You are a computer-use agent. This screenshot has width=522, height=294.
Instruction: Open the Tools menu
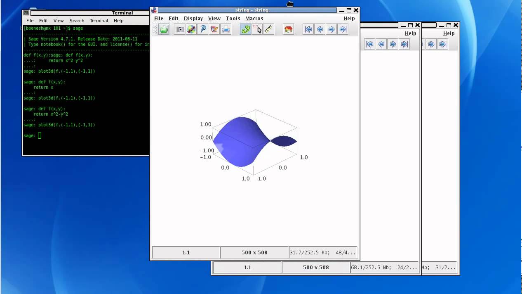point(233,19)
